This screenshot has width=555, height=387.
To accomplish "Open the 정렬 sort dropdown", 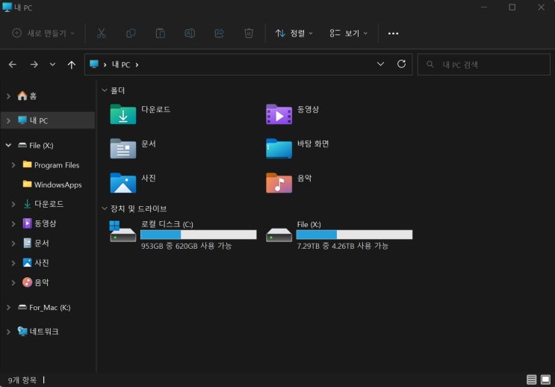I will coord(294,34).
